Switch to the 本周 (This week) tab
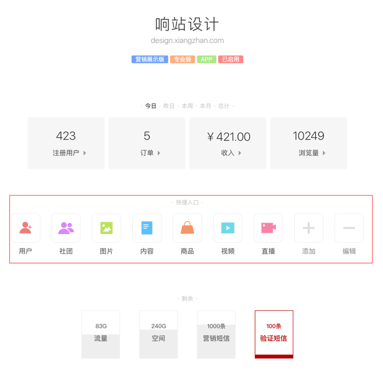Image resolution: width=383 pixels, height=373 pixels. pyautogui.click(x=187, y=106)
